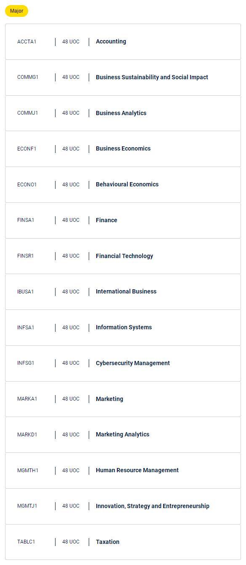Select the Finance major
246x565 pixels.
123,220
